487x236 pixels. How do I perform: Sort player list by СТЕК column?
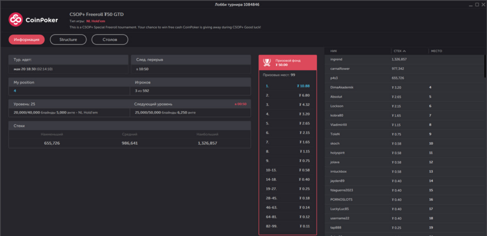(397, 51)
